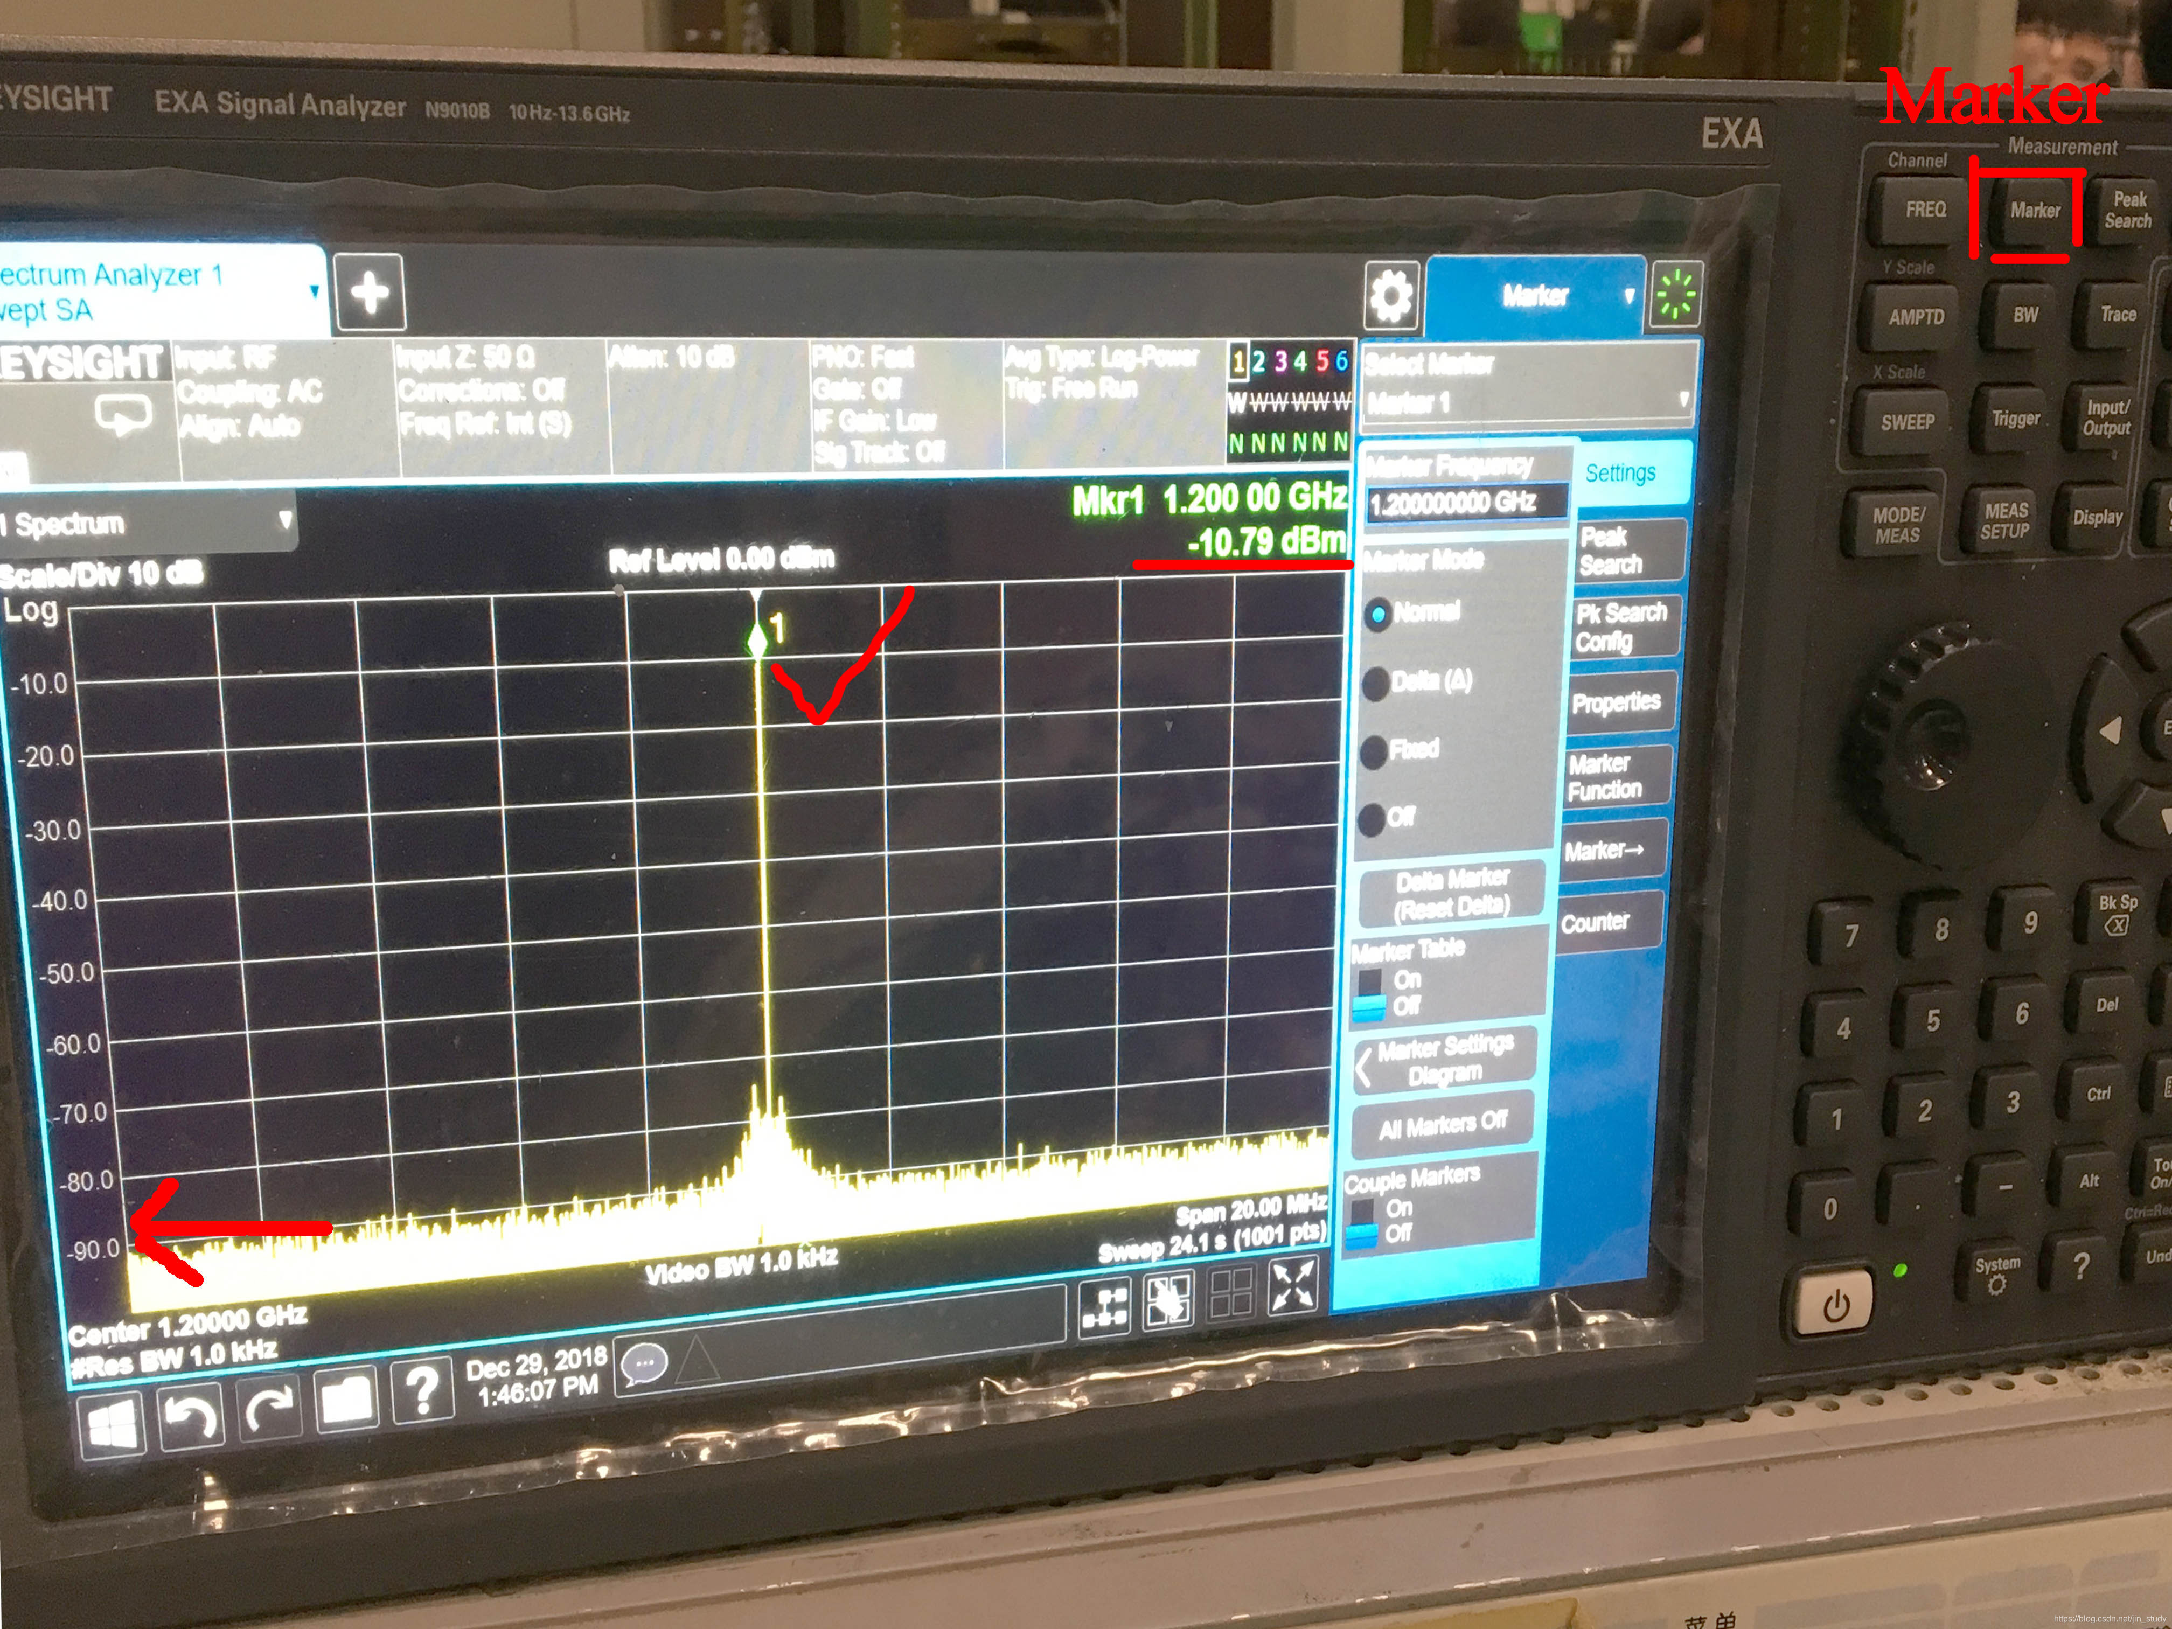This screenshot has height=1629, width=2172.
Task: Push the hardware question mark help key
Action: 2080,1266
